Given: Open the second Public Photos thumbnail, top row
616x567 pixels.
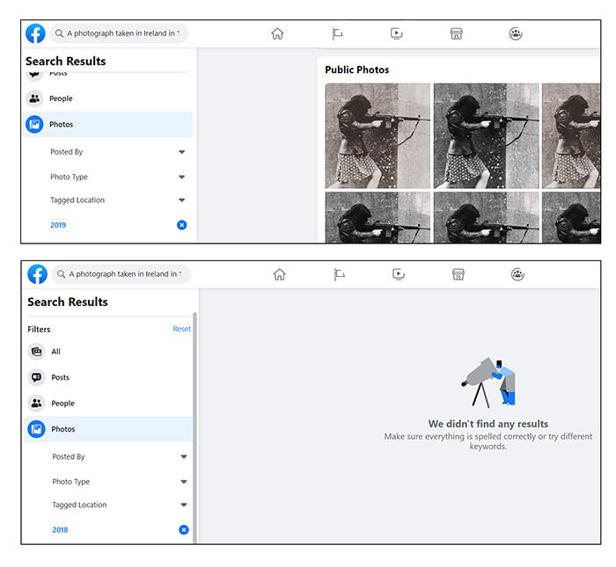Looking at the screenshot, I should [x=487, y=135].
